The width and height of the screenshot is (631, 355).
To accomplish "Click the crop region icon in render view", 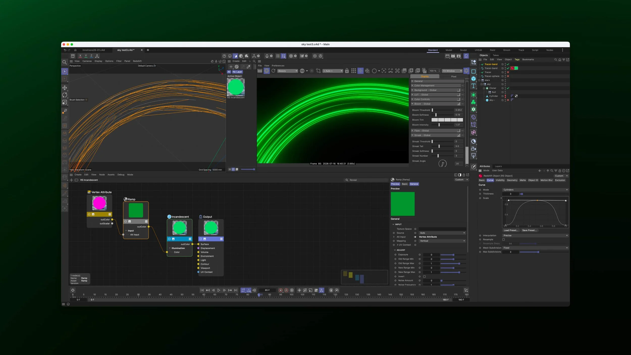I will pyautogui.click(x=318, y=71).
